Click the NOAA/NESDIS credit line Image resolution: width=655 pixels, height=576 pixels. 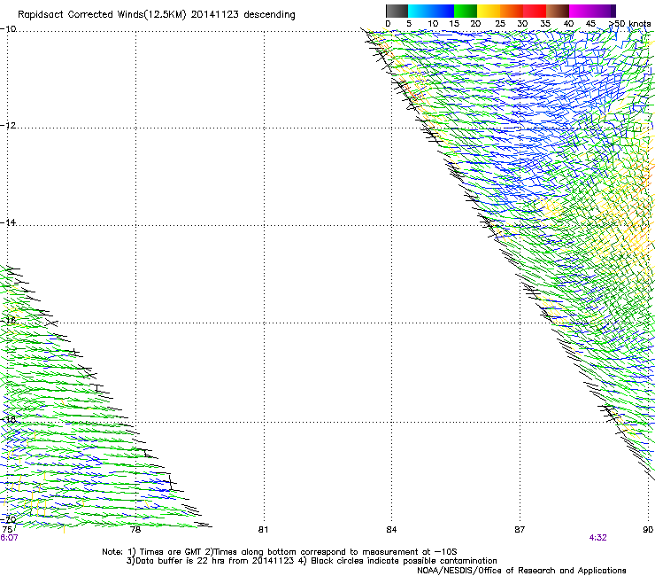(x=521, y=570)
